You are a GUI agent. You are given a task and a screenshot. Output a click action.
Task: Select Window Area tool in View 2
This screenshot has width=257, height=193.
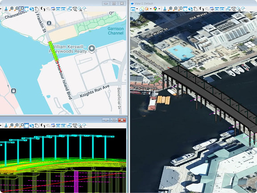tap(180, 9)
